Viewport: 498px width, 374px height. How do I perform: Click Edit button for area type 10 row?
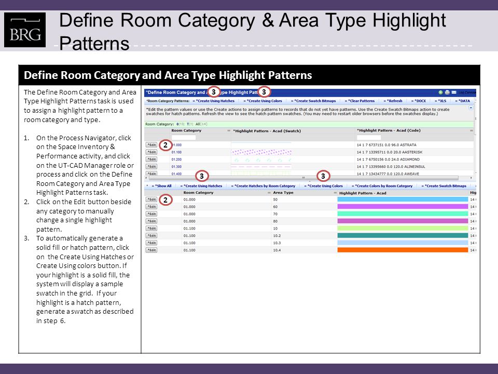click(x=151, y=229)
